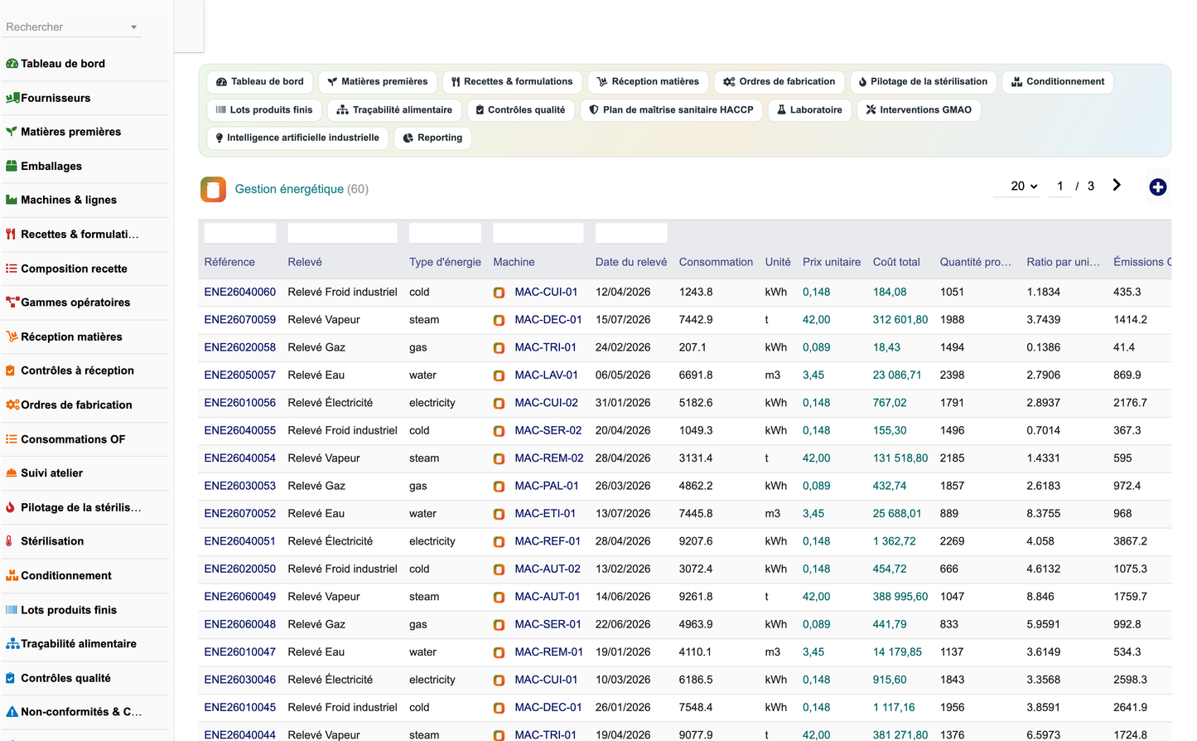Click the machine icon beside MAC-CUI-01 in row ENE26040060
Screen dimensions: 1197x741
pos(500,293)
